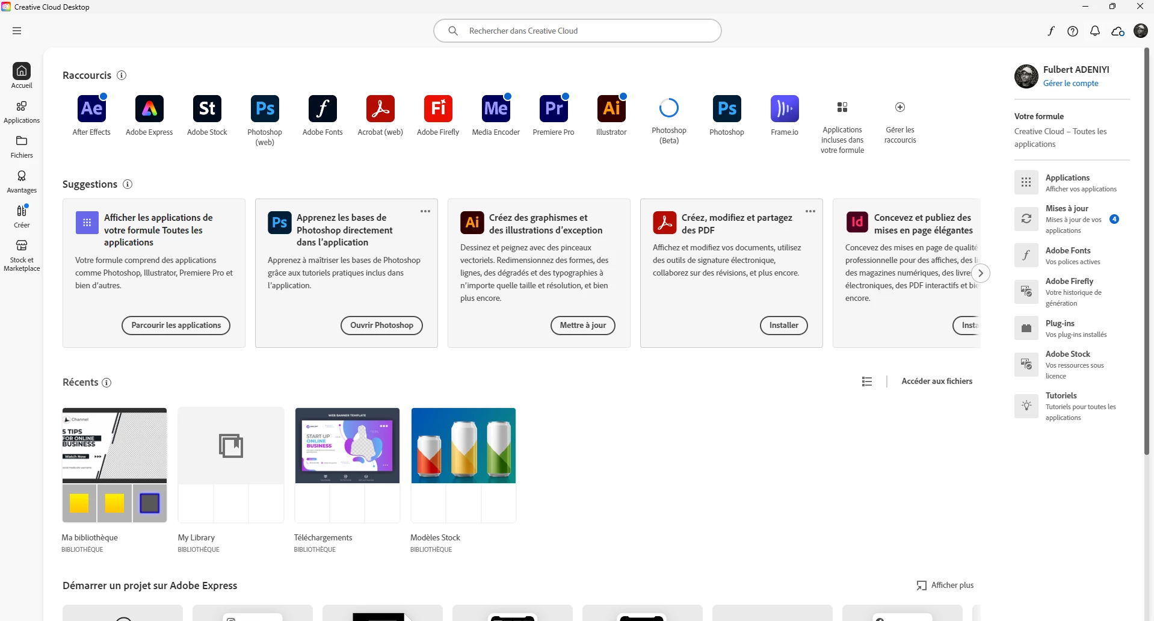
Task: Launch Media Encoder shortcut
Action: 496,108
